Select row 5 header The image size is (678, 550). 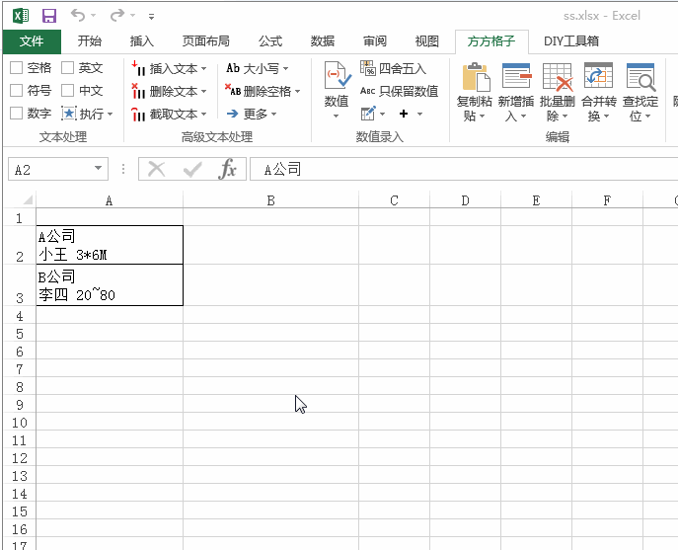click(20, 334)
